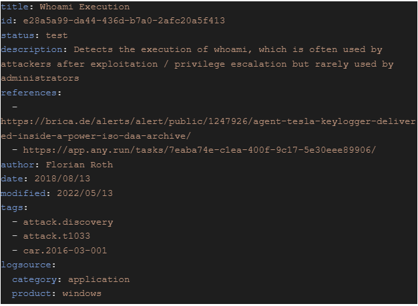Click the 'logsource' key
Image resolution: width=418 pixels, height=306 pixels.
click(x=26, y=265)
